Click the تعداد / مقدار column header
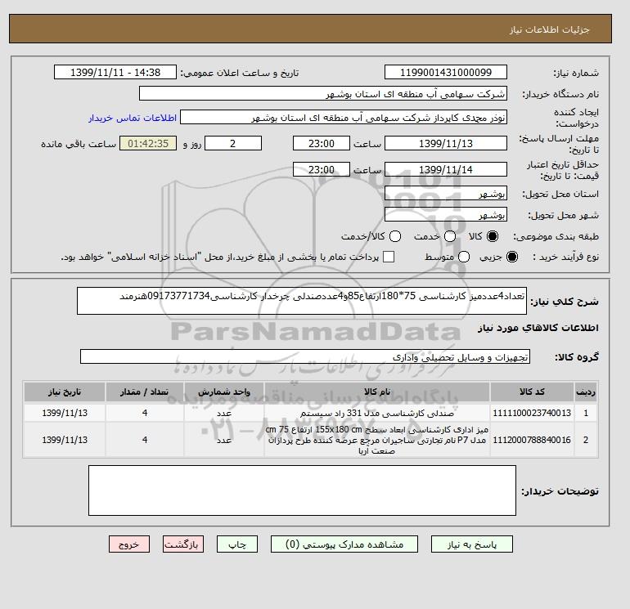Screen dimensions: 630x609 [x=145, y=392]
